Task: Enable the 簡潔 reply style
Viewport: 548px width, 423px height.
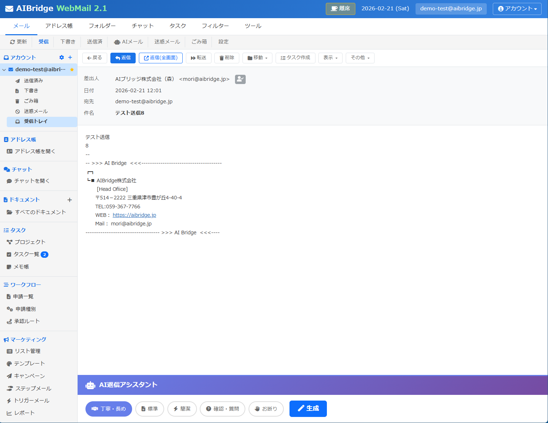Action: [x=182, y=409]
